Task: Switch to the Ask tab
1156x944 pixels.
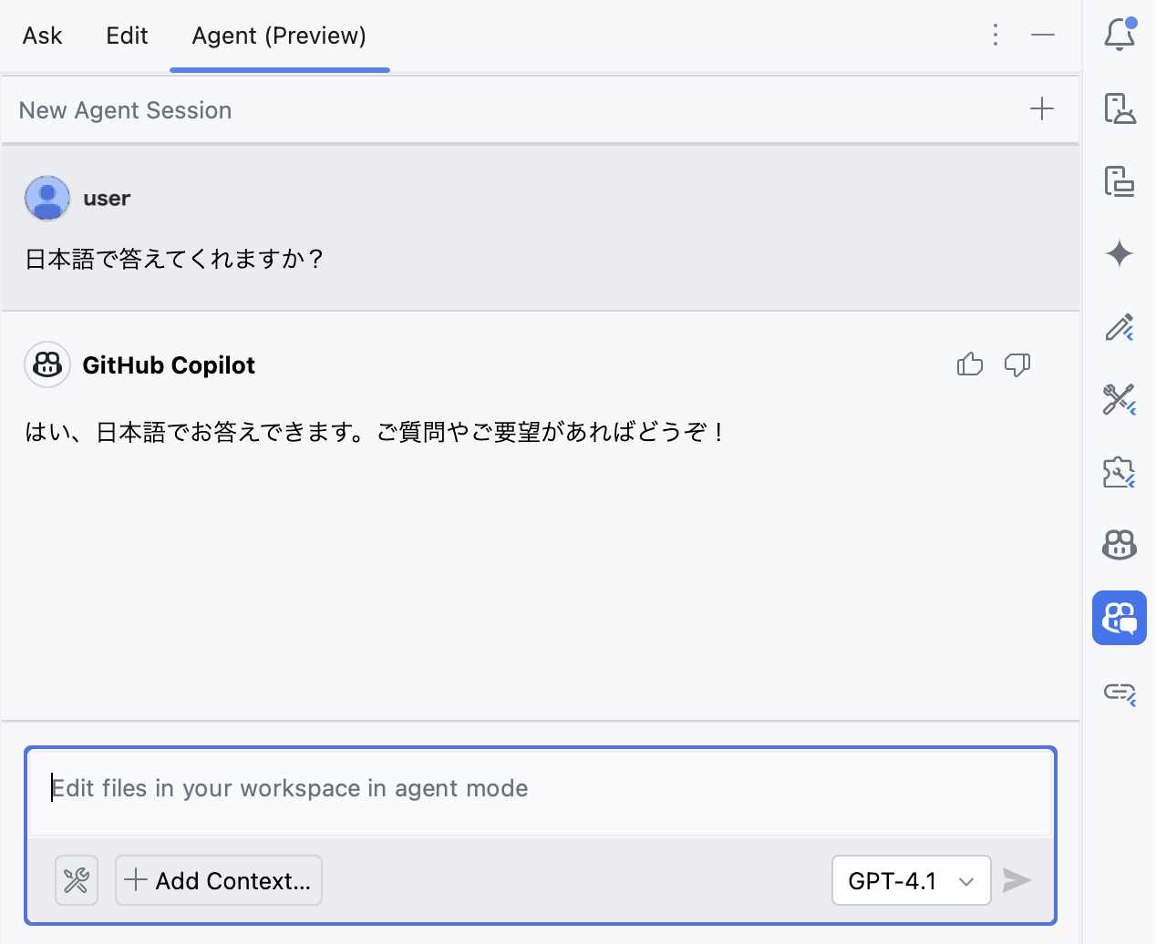Action: [x=42, y=35]
